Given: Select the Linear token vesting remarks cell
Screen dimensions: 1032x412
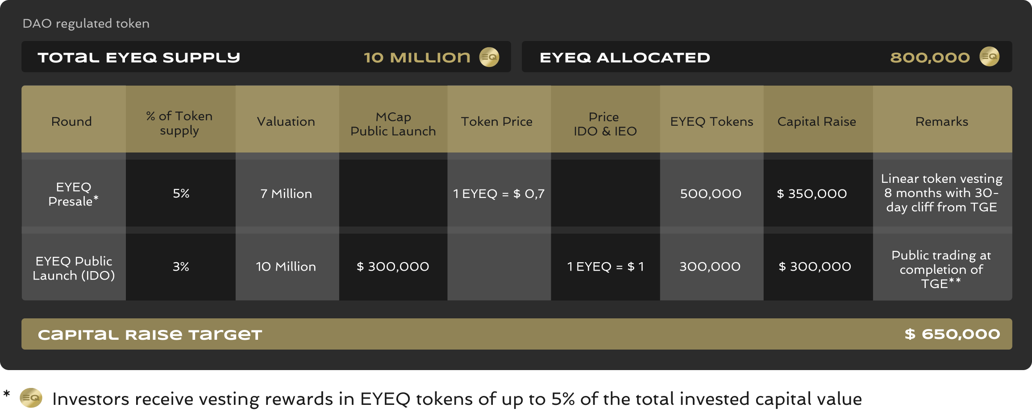Looking at the screenshot, I should click(x=943, y=194).
